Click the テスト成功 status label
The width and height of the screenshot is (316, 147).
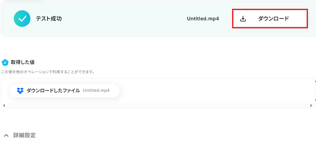pyautogui.click(x=49, y=19)
